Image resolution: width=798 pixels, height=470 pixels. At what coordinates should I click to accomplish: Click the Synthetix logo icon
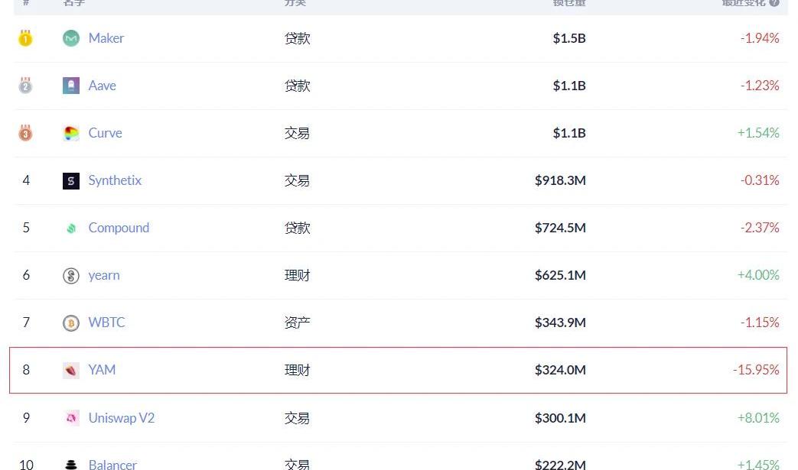point(70,180)
